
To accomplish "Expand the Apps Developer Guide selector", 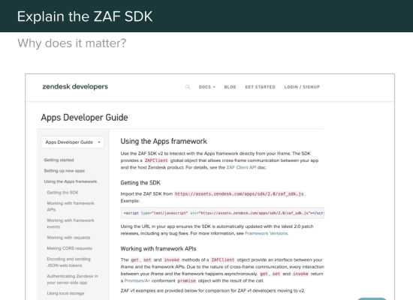I will 72,142.
